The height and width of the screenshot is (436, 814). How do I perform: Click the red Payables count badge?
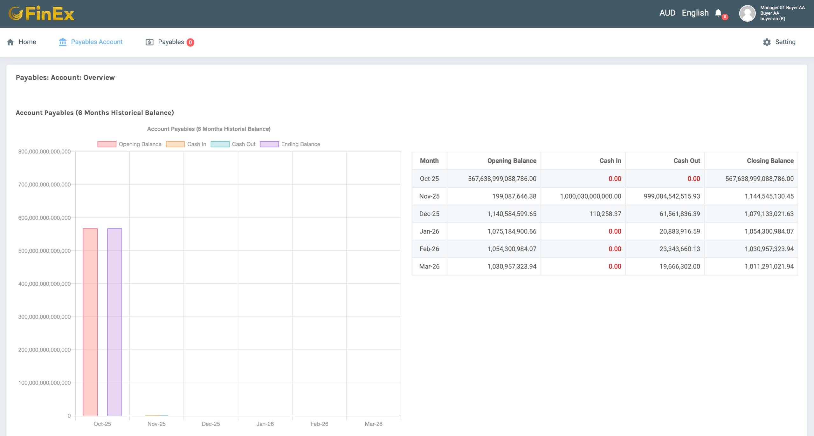point(190,42)
